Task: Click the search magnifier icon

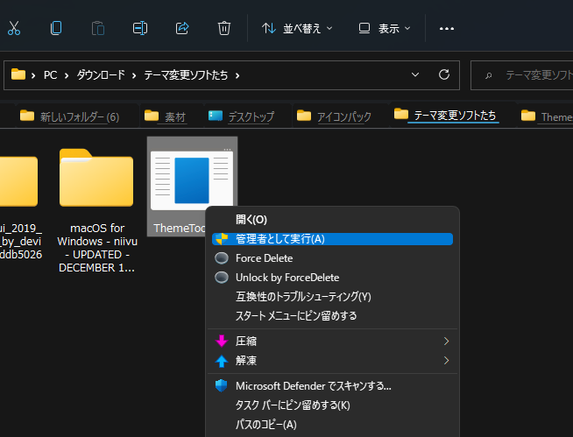Action: (x=488, y=75)
